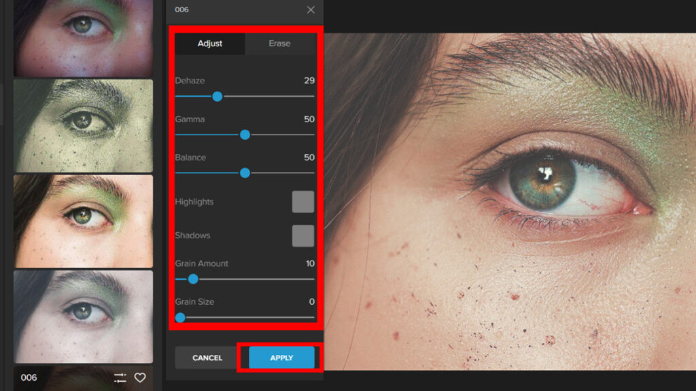Switch to the Adjust tab
The height and width of the screenshot is (391, 696).
pyautogui.click(x=210, y=43)
